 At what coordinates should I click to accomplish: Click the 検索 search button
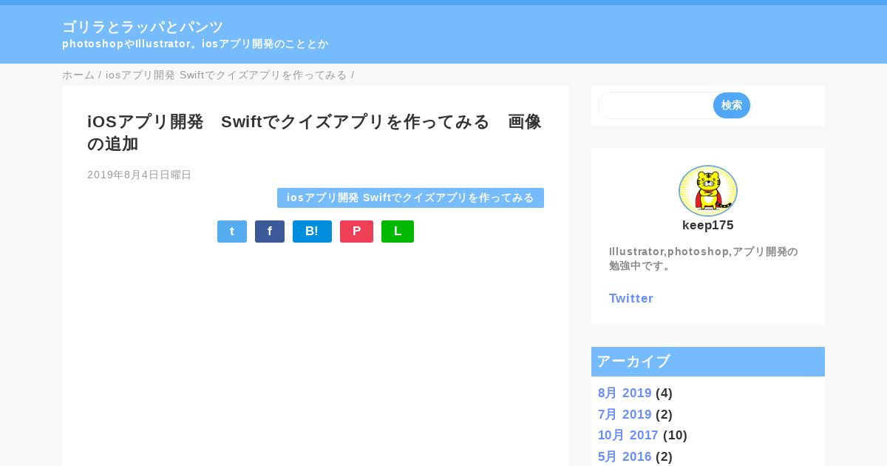click(732, 106)
